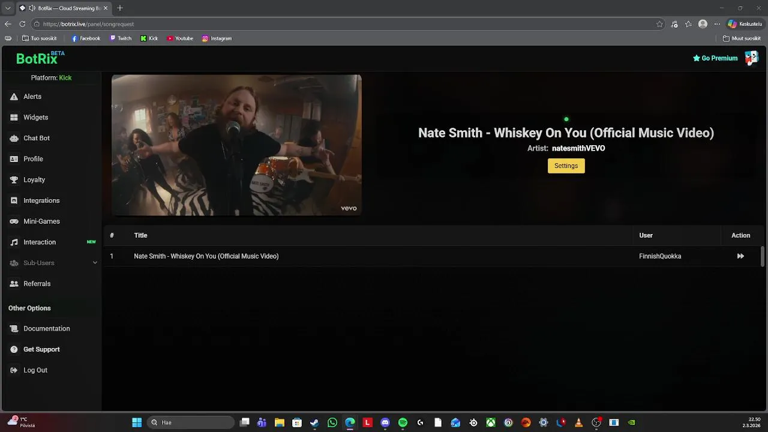Click the taskbar search box
Image resolution: width=768 pixels, height=432 pixels.
click(x=190, y=422)
